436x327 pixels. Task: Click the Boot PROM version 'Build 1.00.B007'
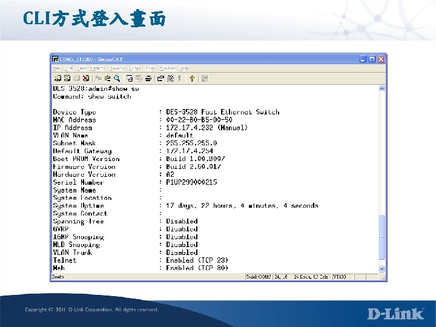195,159
